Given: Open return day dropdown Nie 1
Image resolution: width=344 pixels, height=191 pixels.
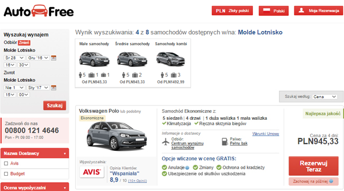Looking at the screenshot, I should pyautogui.click(x=14, y=88).
